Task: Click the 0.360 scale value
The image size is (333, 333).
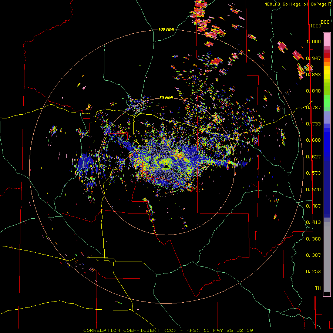Action: 313,239
